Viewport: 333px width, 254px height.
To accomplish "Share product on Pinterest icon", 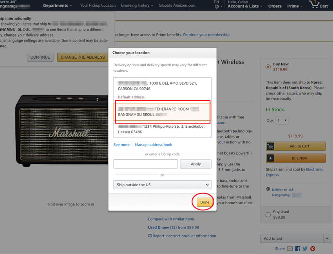I will point(313,249).
